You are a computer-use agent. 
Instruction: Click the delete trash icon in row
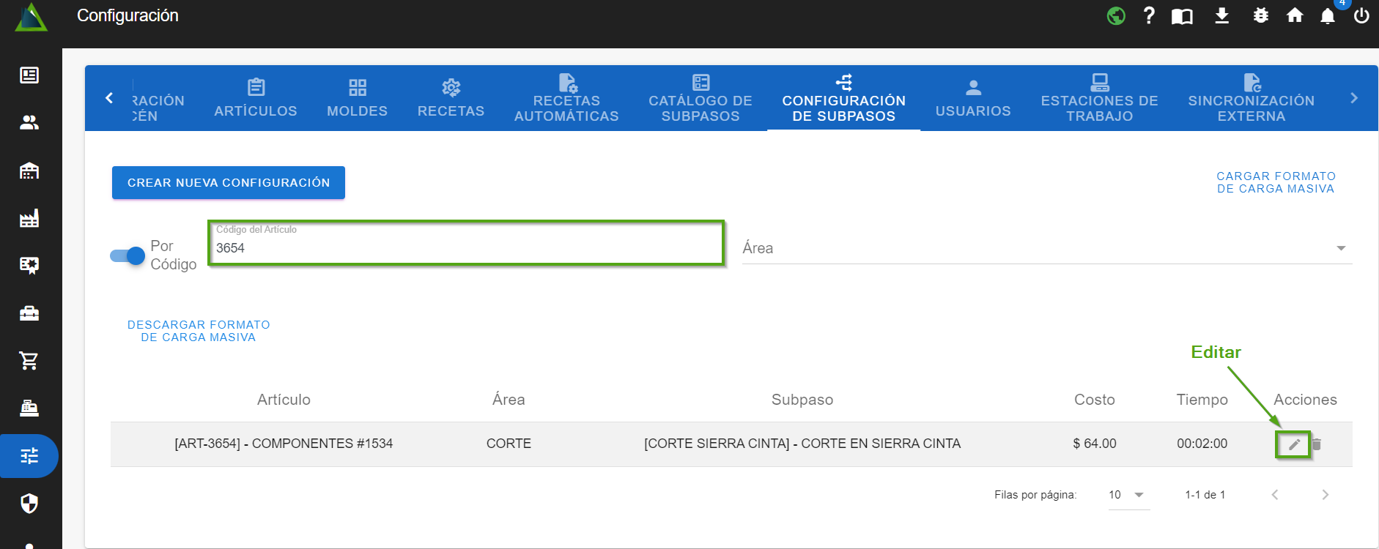(1317, 444)
